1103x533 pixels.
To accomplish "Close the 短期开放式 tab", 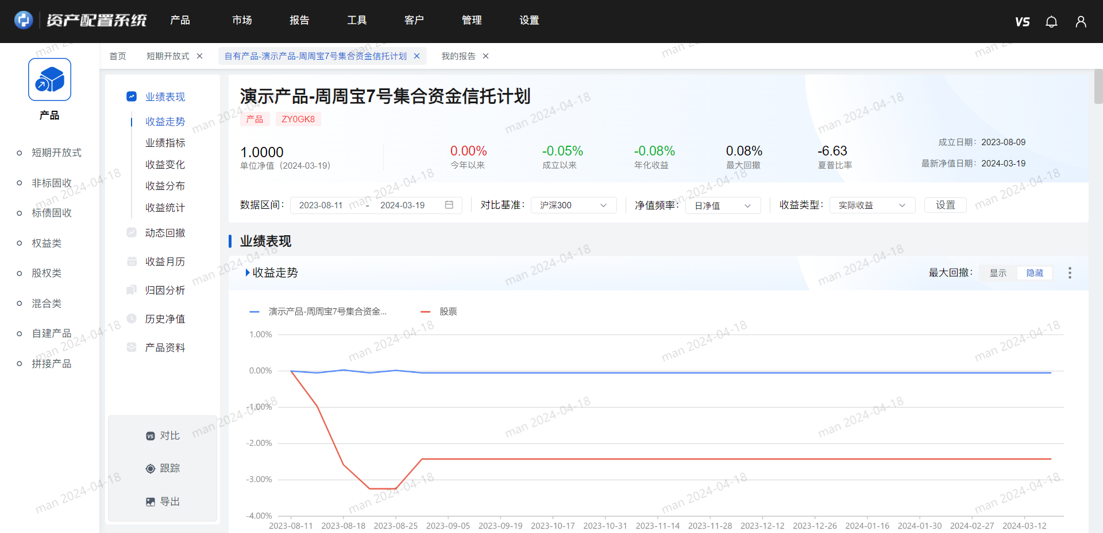I will click(x=199, y=56).
